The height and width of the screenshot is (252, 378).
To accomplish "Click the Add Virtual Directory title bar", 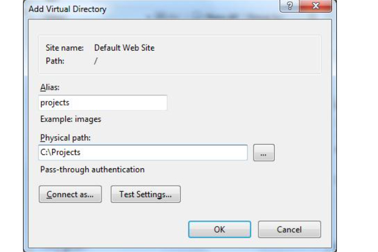I will pos(151,9).
